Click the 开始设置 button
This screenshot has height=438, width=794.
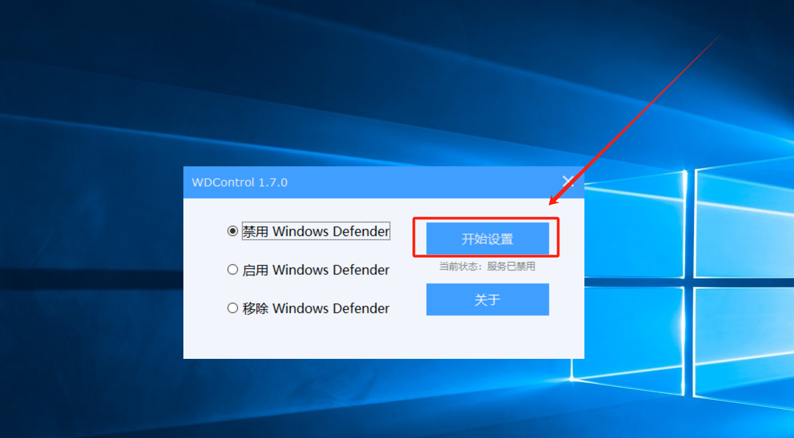point(487,239)
